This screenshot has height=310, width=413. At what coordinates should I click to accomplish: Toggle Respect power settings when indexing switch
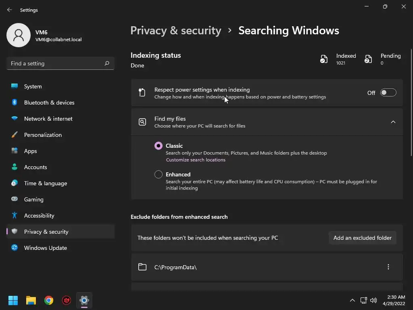point(388,93)
